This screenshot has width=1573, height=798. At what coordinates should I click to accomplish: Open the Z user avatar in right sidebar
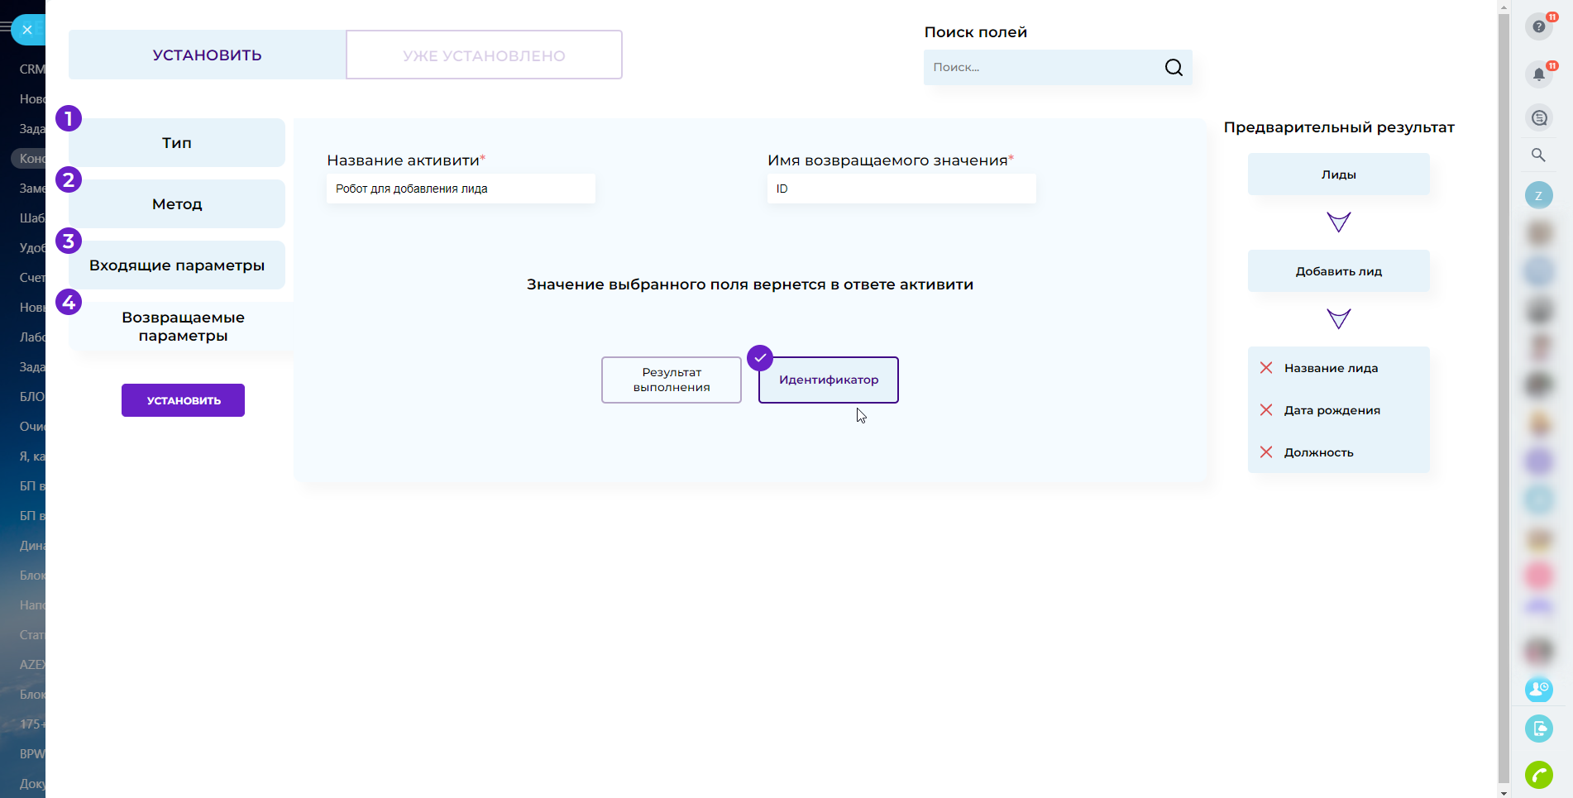[1538, 196]
